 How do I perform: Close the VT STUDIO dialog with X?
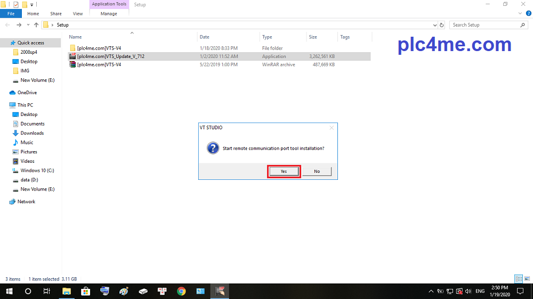pyautogui.click(x=332, y=128)
